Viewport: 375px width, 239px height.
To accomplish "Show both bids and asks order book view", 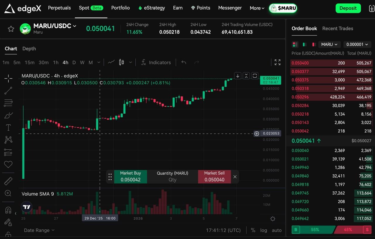I will 295,45.
